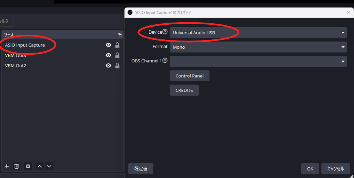Lock the ASIO Input Capture source
The height and width of the screenshot is (178, 354).
[x=117, y=45]
